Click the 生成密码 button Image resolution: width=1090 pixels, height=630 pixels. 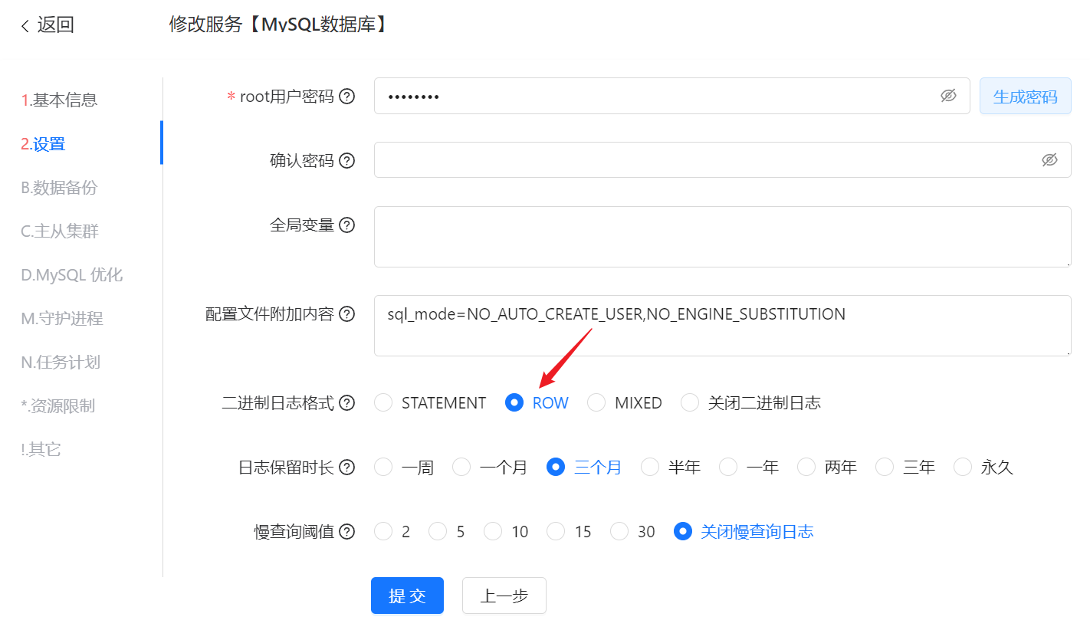(x=1025, y=97)
